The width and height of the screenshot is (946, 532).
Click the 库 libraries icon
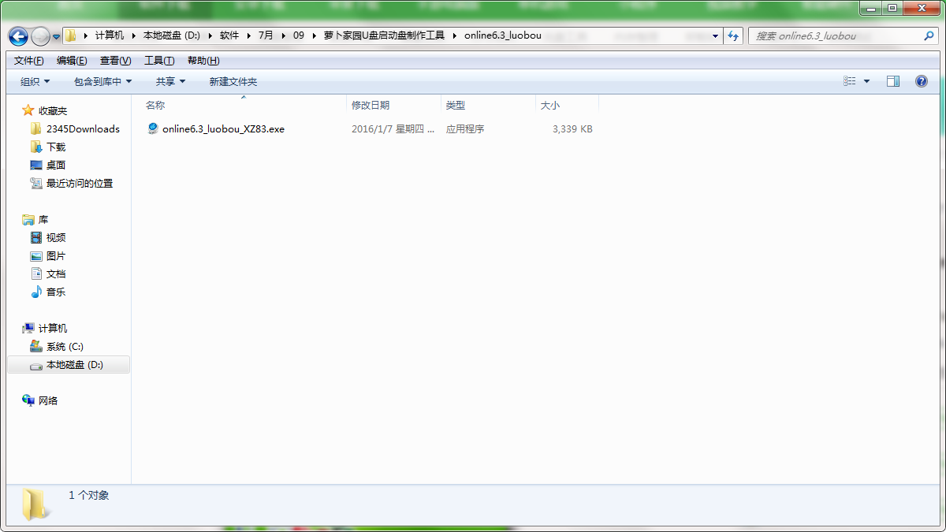[28, 219]
